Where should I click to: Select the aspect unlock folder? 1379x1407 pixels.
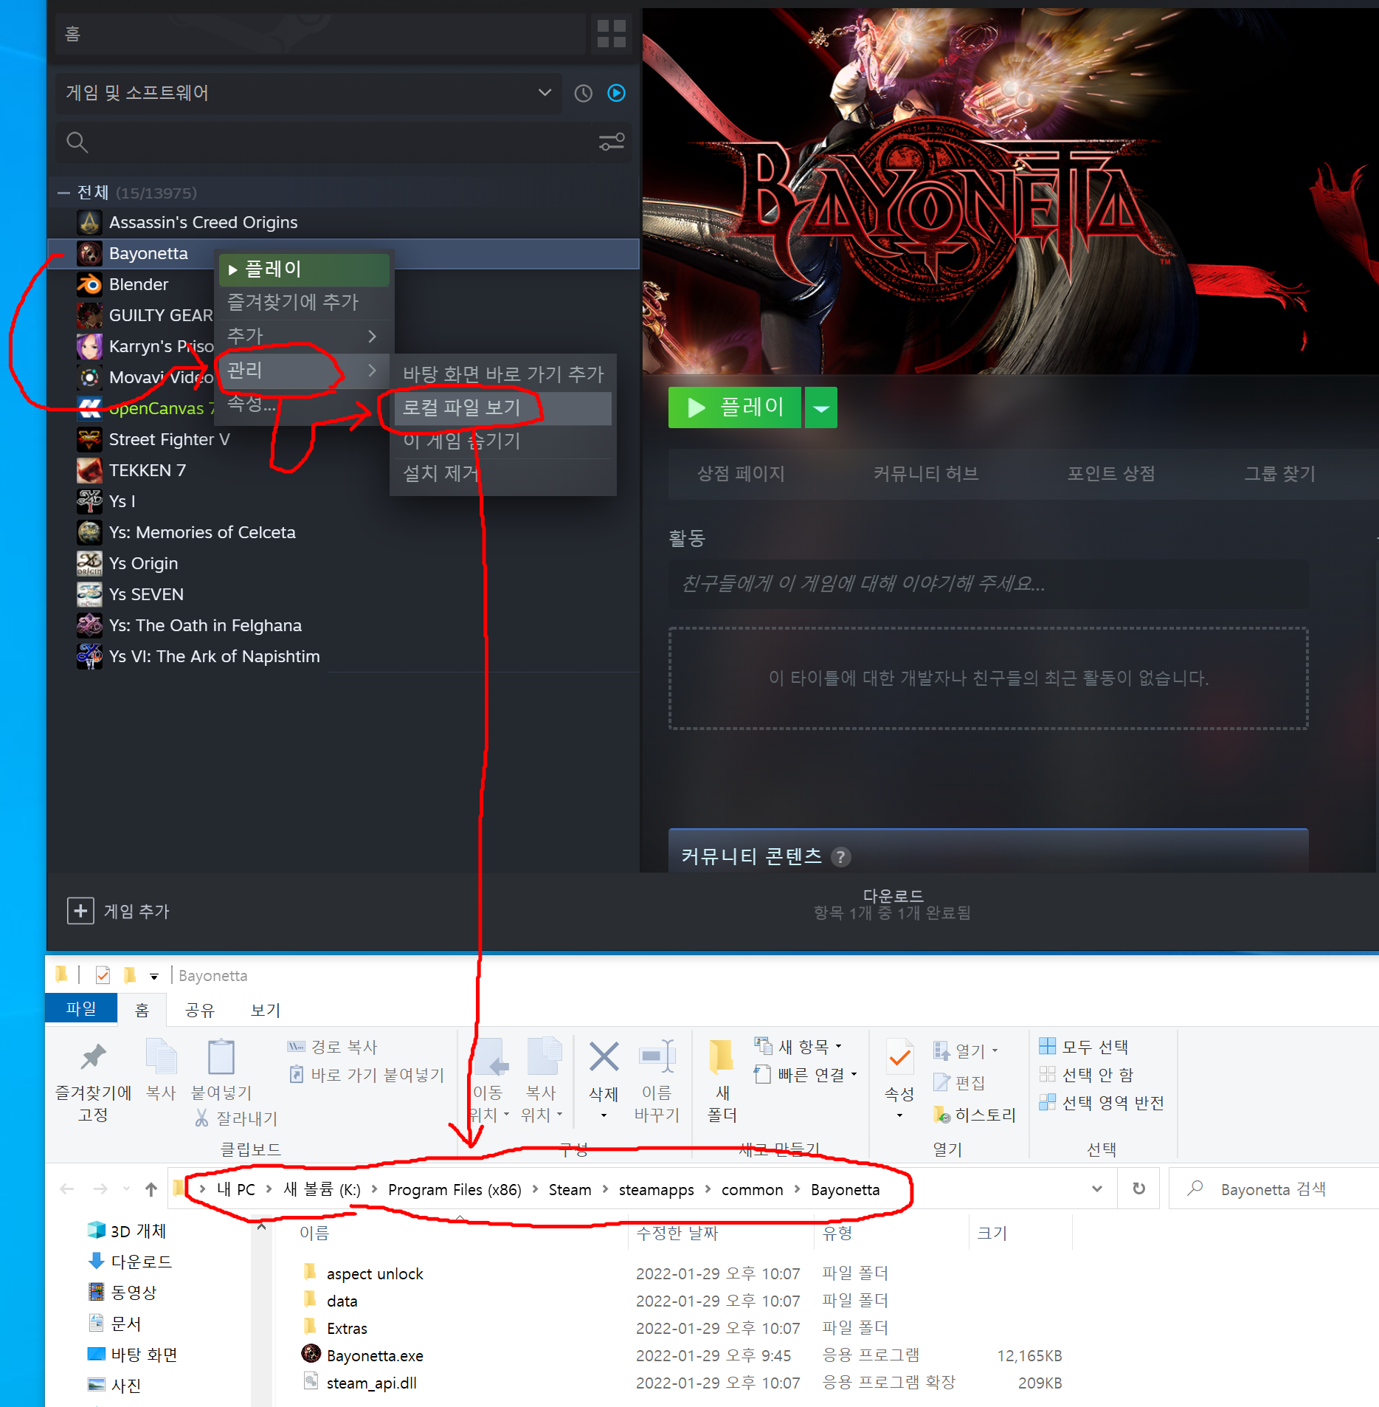(375, 1274)
